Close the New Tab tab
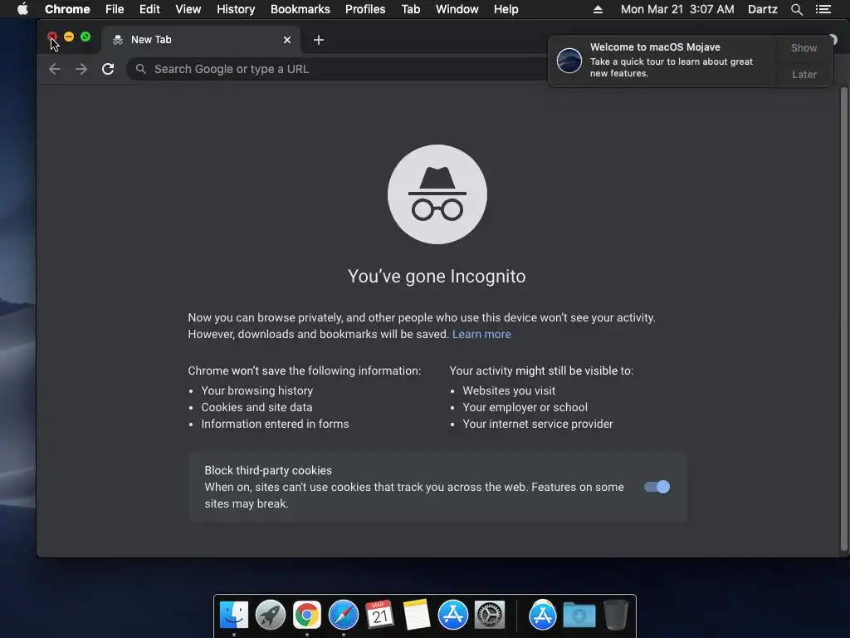The height and width of the screenshot is (638, 850). click(287, 40)
